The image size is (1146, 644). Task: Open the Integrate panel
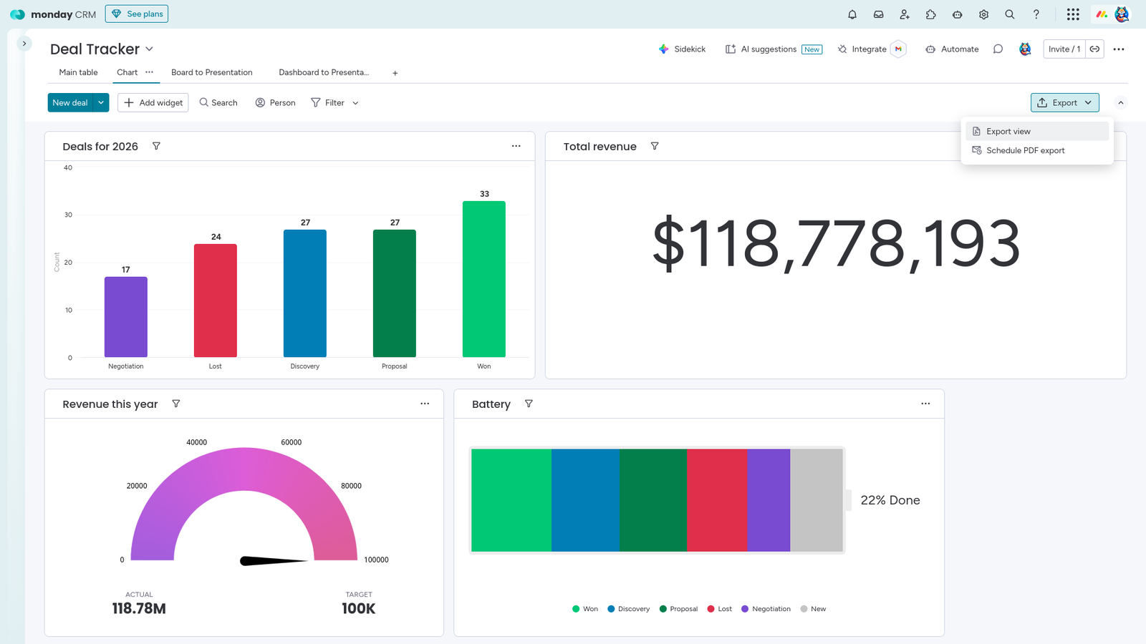(x=864, y=49)
